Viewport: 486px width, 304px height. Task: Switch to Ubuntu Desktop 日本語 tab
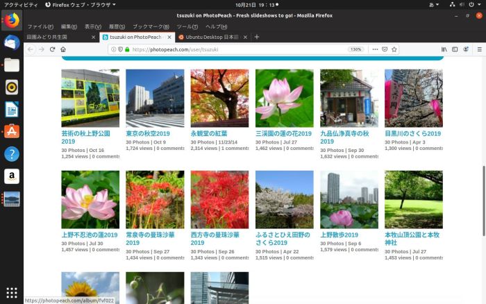pyautogui.click(x=208, y=37)
